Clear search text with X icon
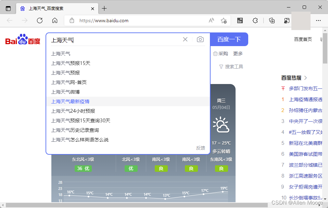Image resolution: width=328 pixels, height=208 pixels. [x=185, y=39]
